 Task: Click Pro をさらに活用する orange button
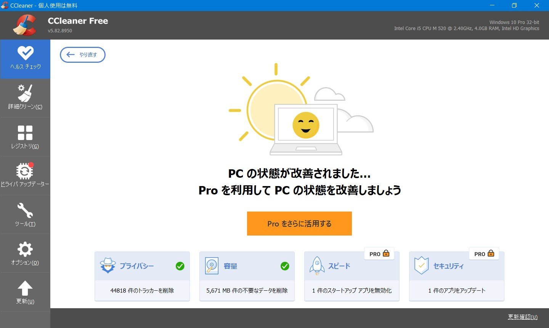click(299, 224)
